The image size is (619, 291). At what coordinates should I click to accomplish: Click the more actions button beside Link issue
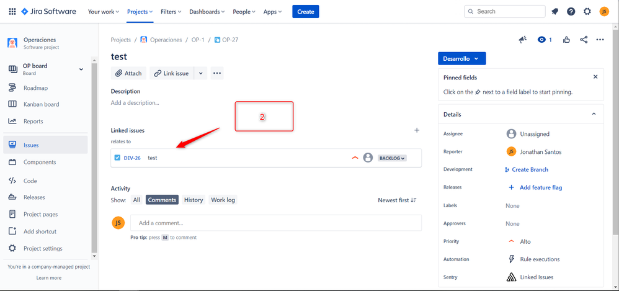pos(216,73)
